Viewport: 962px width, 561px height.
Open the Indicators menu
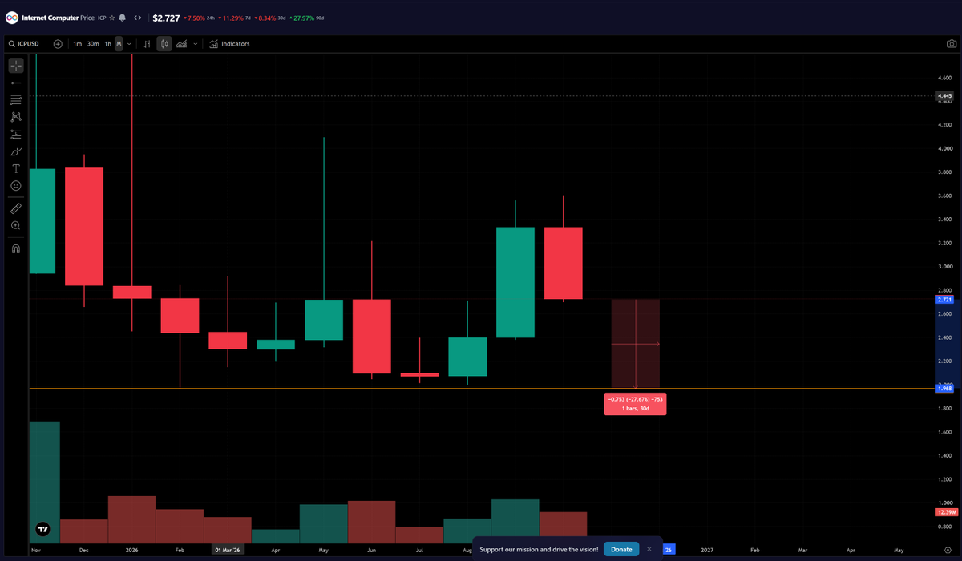(x=229, y=44)
